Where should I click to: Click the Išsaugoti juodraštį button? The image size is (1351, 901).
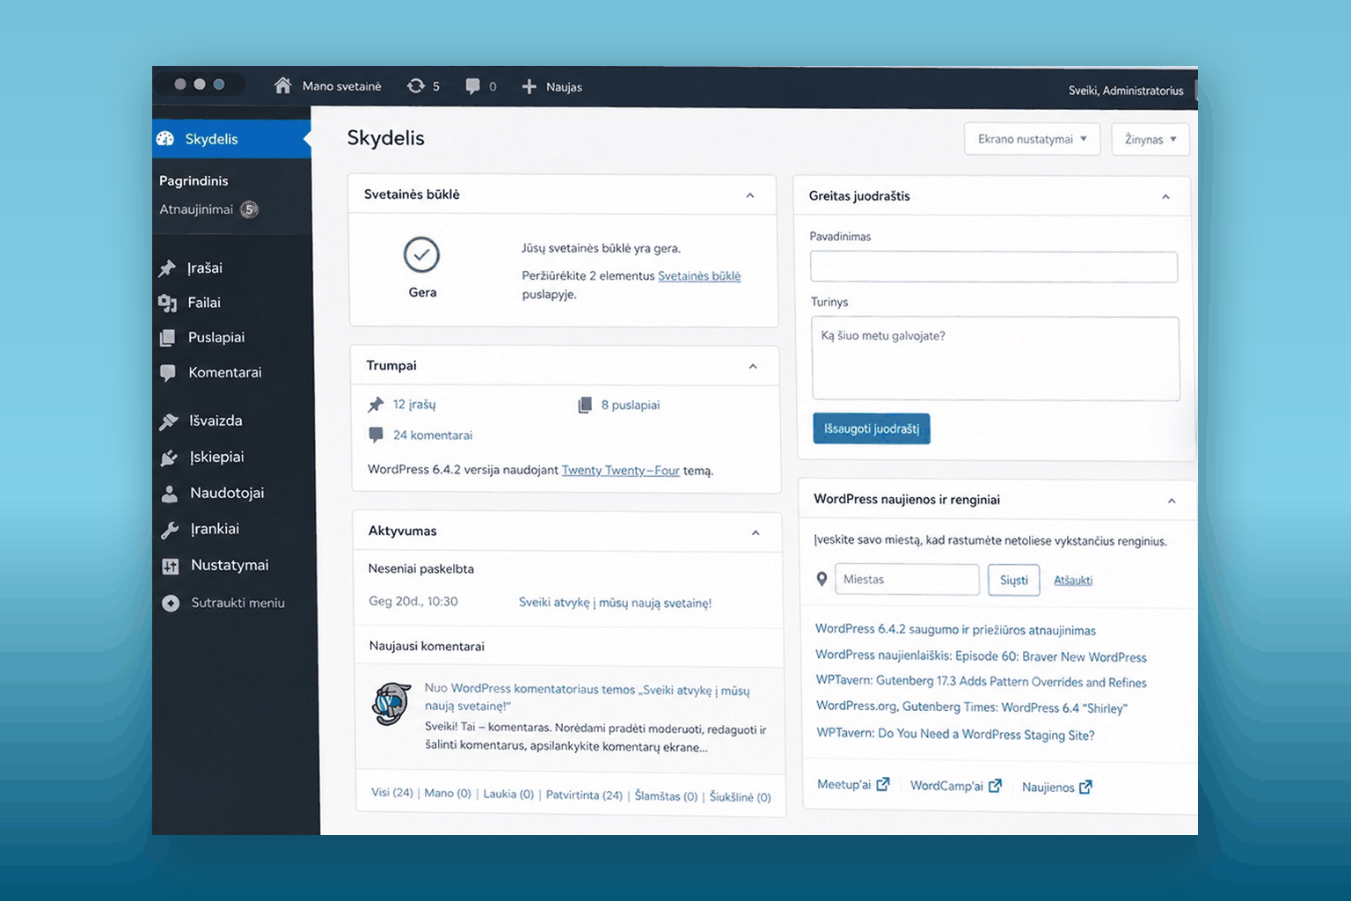(872, 429)
